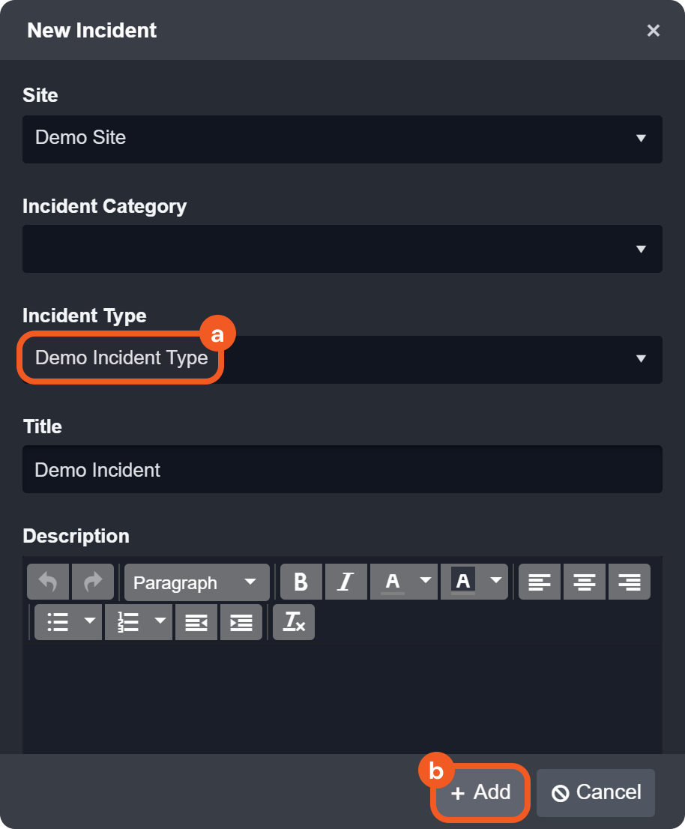Open the Incident Type dropdown

click(342, 359)
